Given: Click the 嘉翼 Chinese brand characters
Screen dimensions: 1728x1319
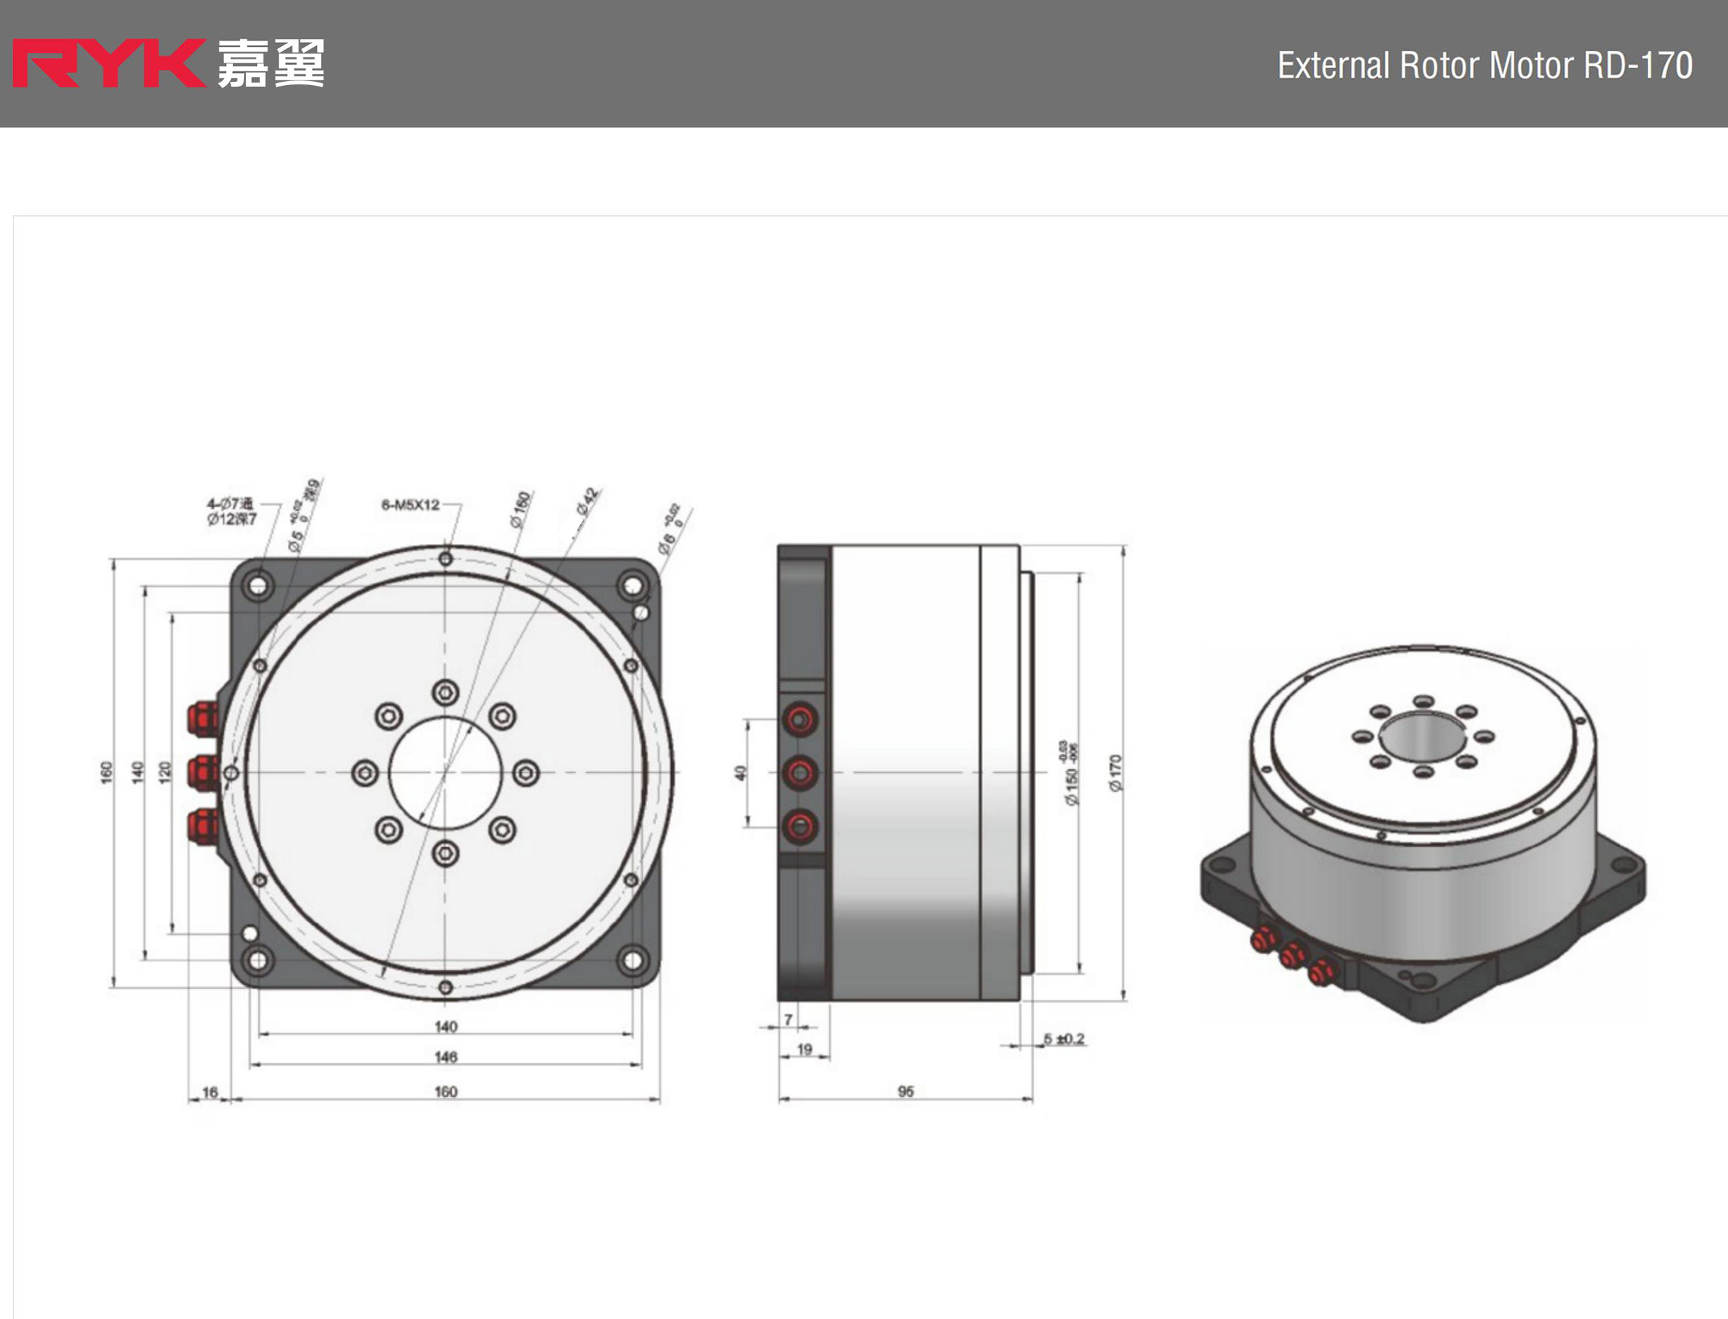Looking at the screenshot, I should [x=270, y=64].
